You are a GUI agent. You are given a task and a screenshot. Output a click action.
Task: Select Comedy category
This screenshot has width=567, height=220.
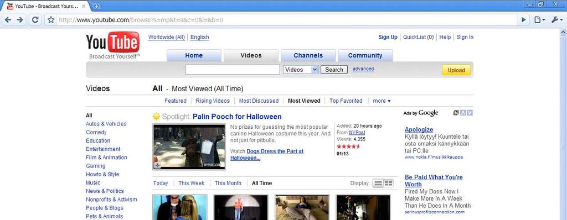pos(96,132)
